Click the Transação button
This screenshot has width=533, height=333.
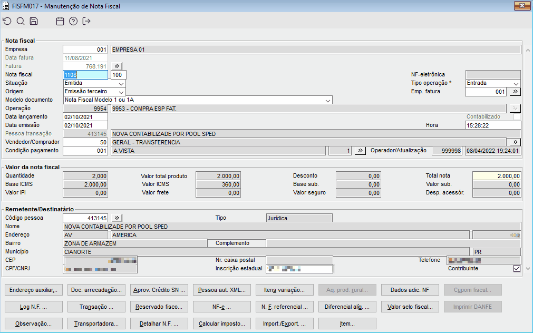pyautogui.click(x=96, y=307)
